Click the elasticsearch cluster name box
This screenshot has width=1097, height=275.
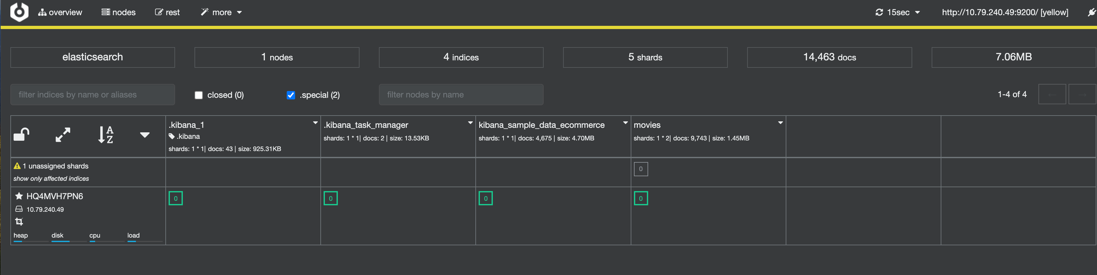[x=93, y=57]
